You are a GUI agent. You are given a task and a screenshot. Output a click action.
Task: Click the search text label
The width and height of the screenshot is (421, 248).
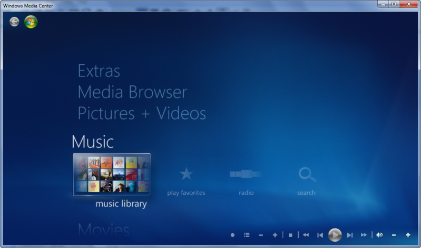306,193
